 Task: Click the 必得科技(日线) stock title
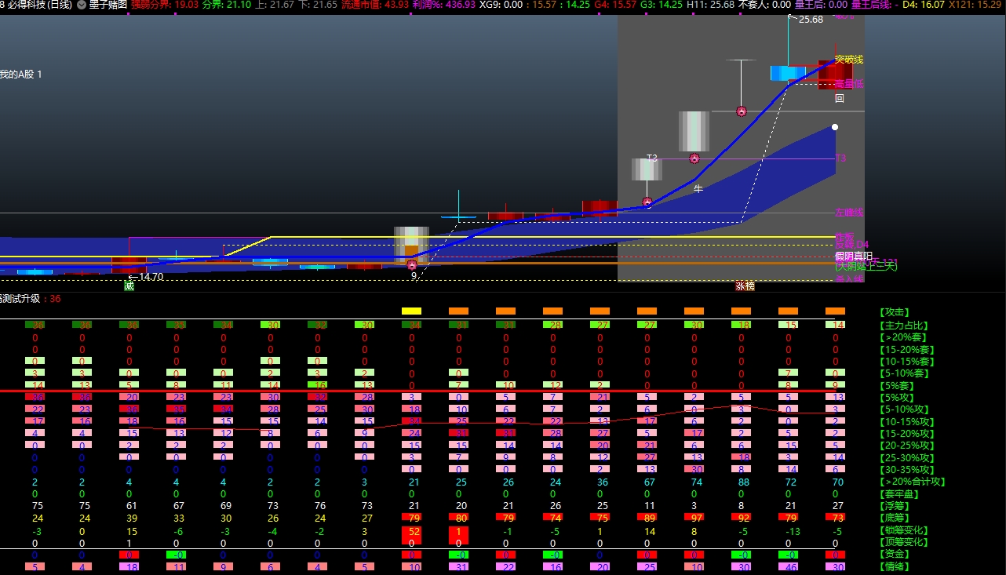pos(40,5)
